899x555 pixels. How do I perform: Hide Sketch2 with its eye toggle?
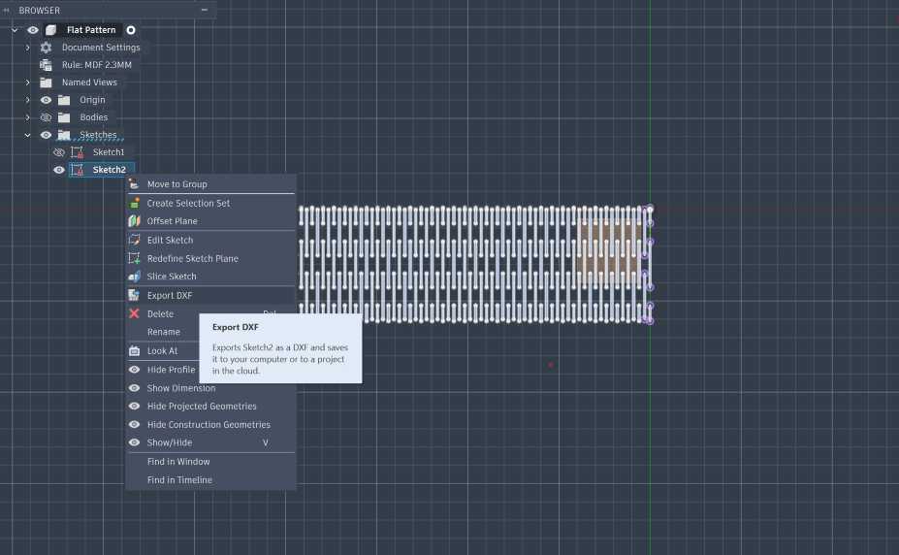tap(58, 170)
